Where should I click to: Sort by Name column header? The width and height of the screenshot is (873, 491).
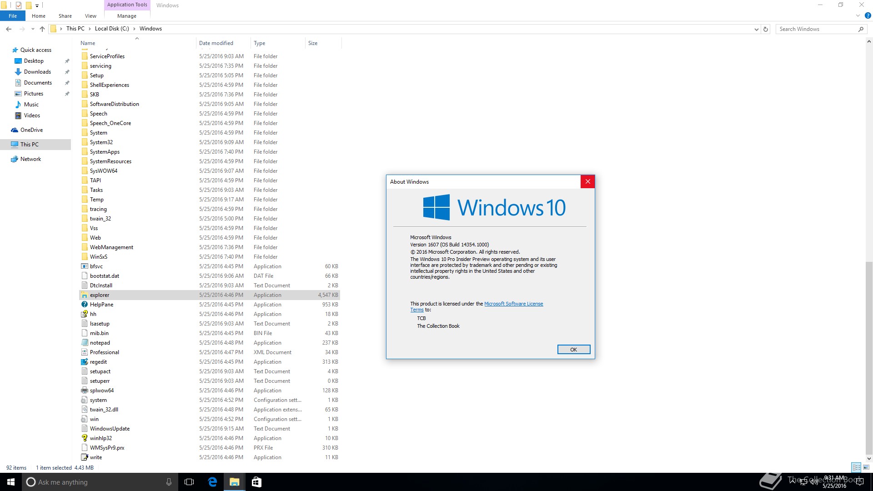point(137,43)
